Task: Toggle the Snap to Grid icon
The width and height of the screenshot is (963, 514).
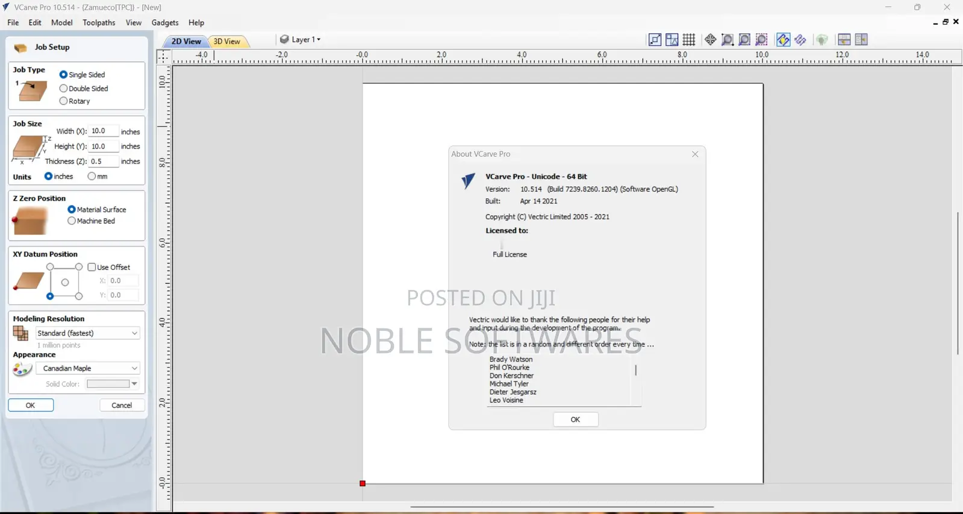Action: point(689,40)
